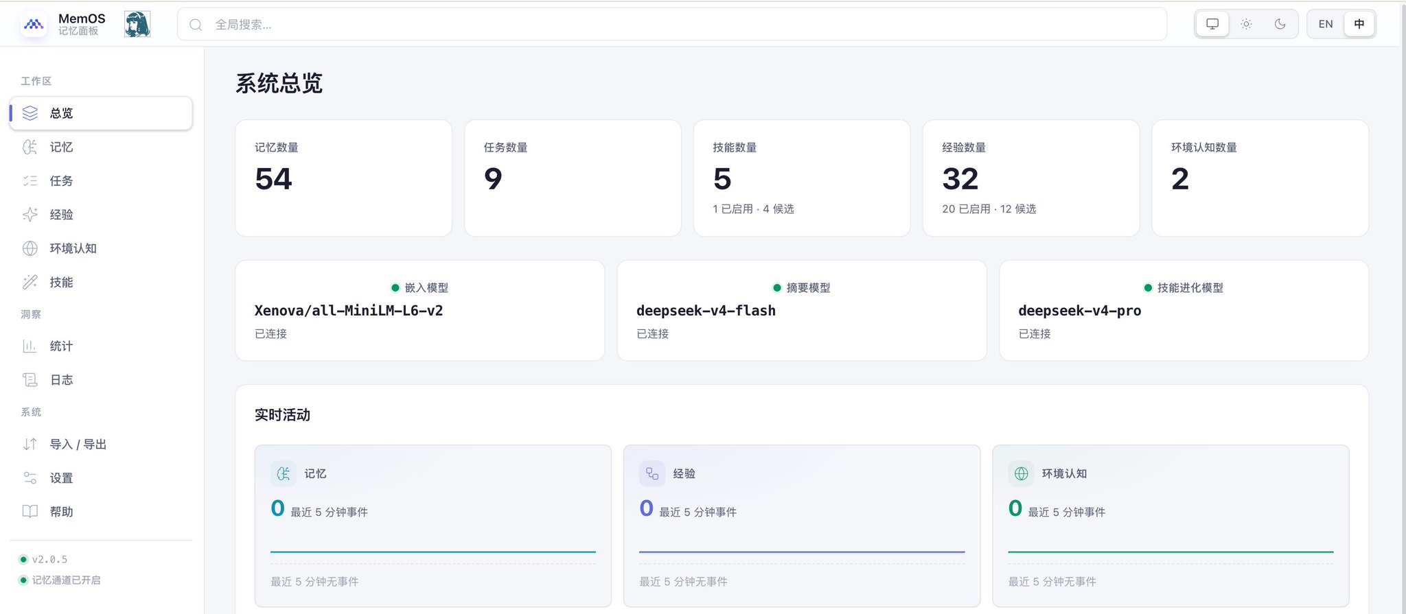The image size is (1406, 614).
Task: Select the system theme monitor icon
Action: (x=1212, y=24)
